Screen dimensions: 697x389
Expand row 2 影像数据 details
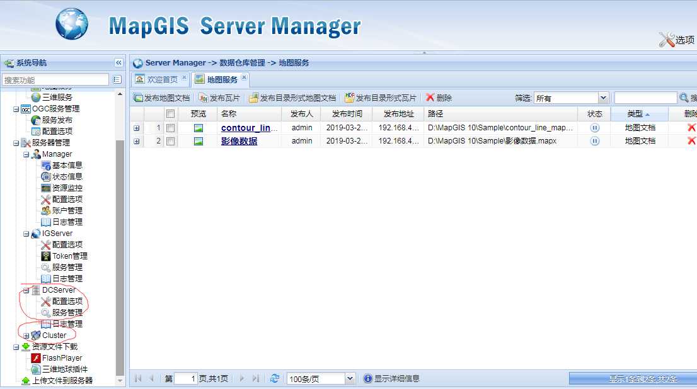pos(137,141)
